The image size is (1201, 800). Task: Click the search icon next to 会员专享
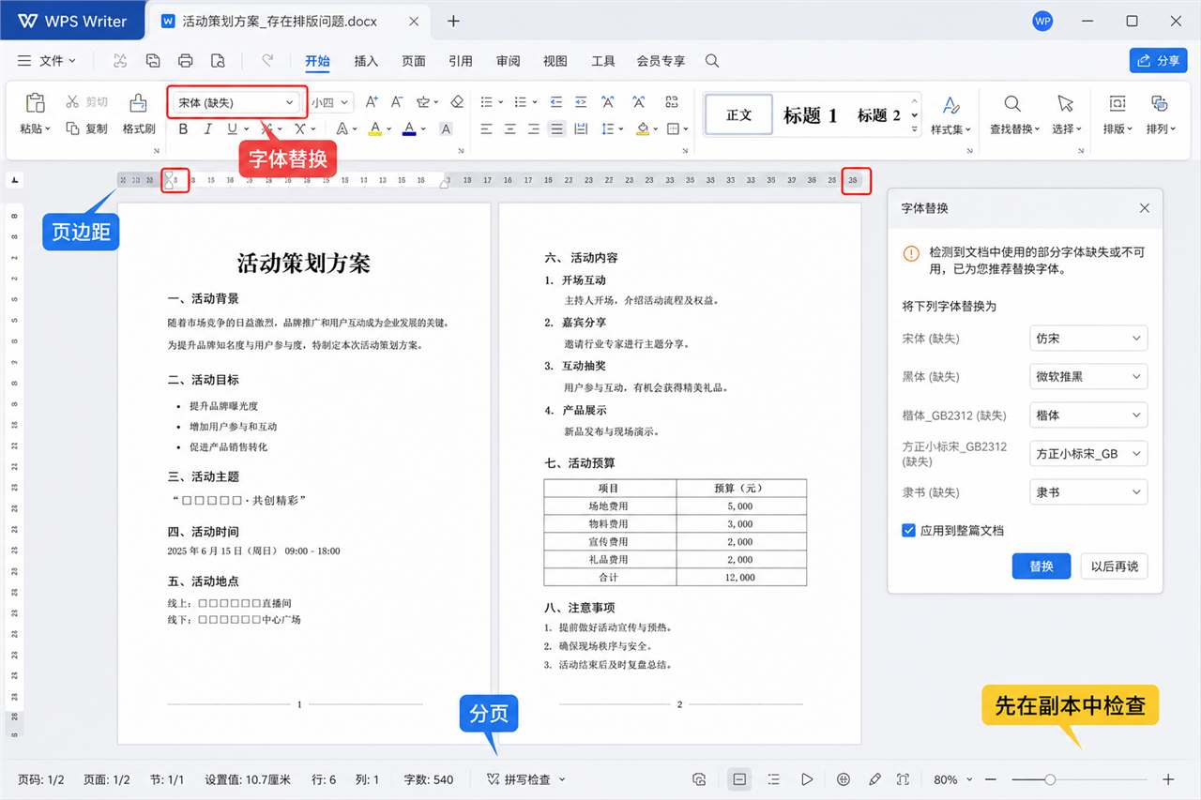click(x=712, y=61)
